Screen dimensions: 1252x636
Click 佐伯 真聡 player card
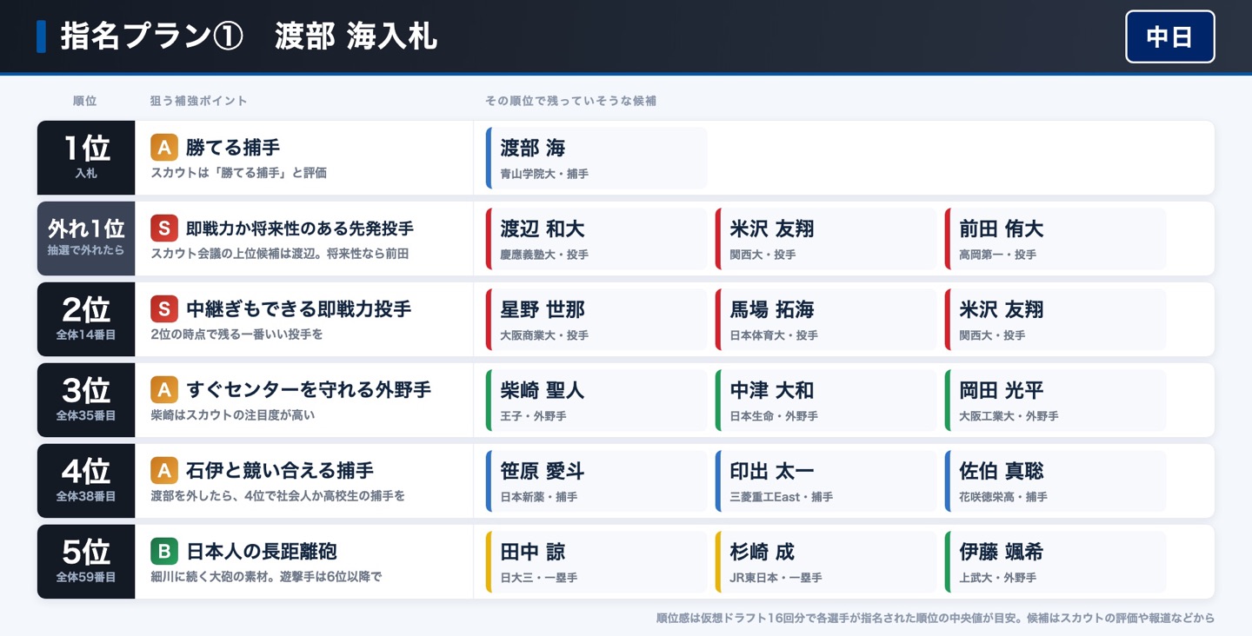pyautogui.click(x=1056, y=481)
